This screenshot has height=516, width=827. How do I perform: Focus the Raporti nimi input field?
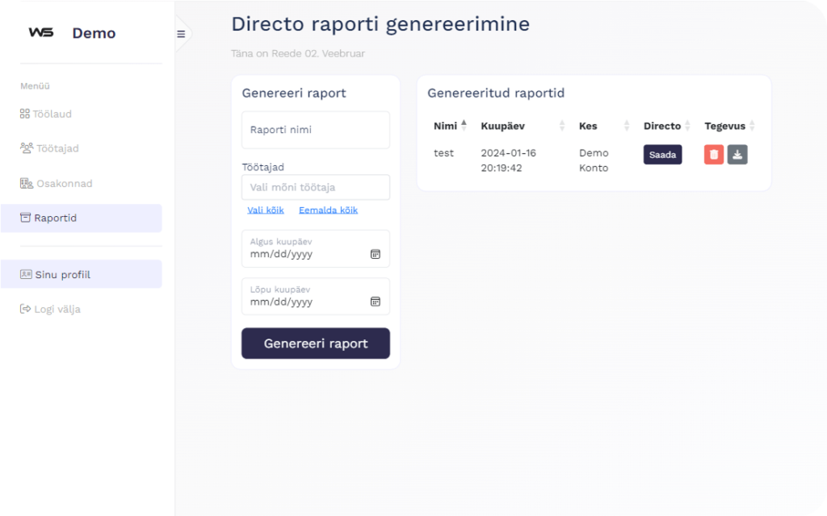[x=315, y=130]
